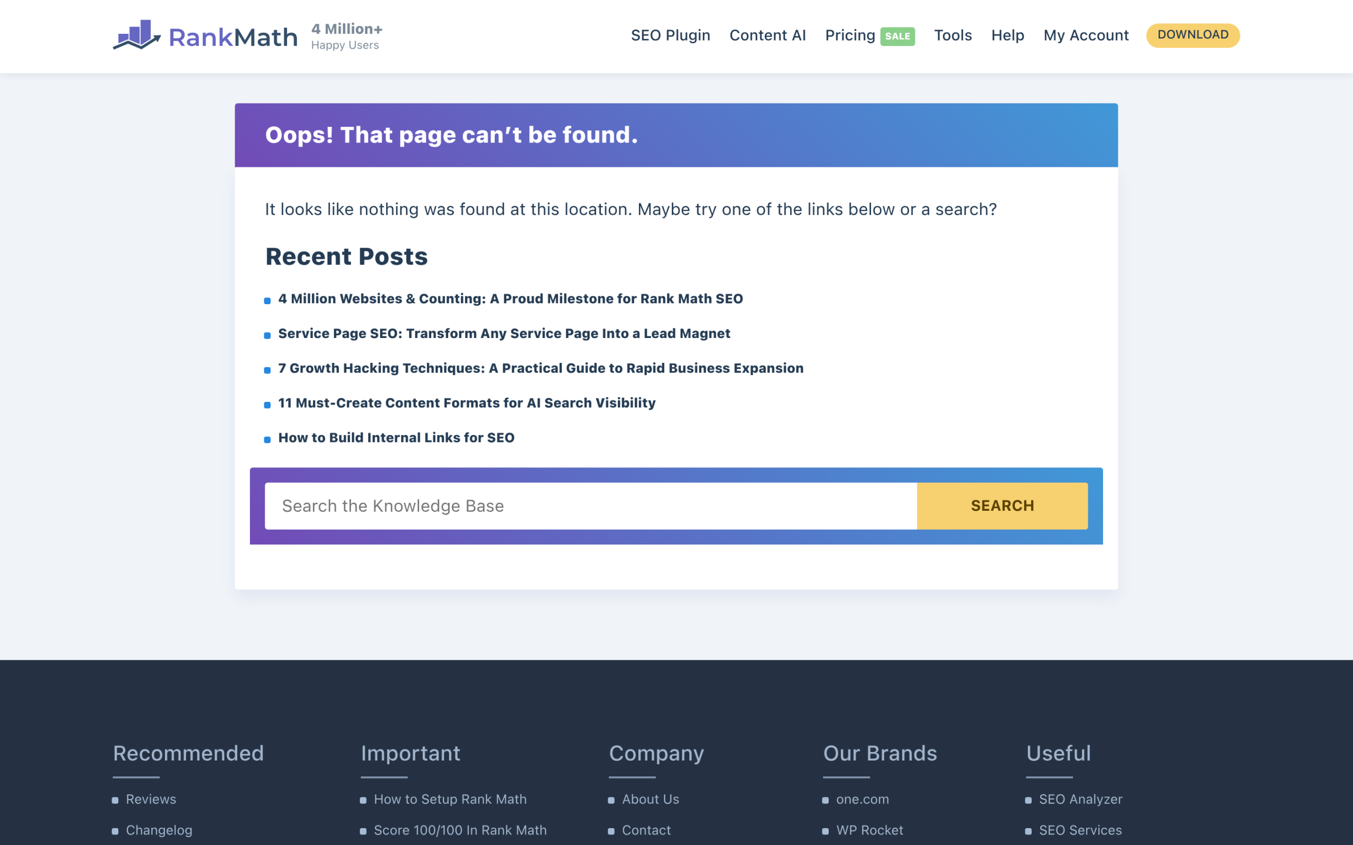Click the yellow DOWNLOAD button

[1192, 35]
